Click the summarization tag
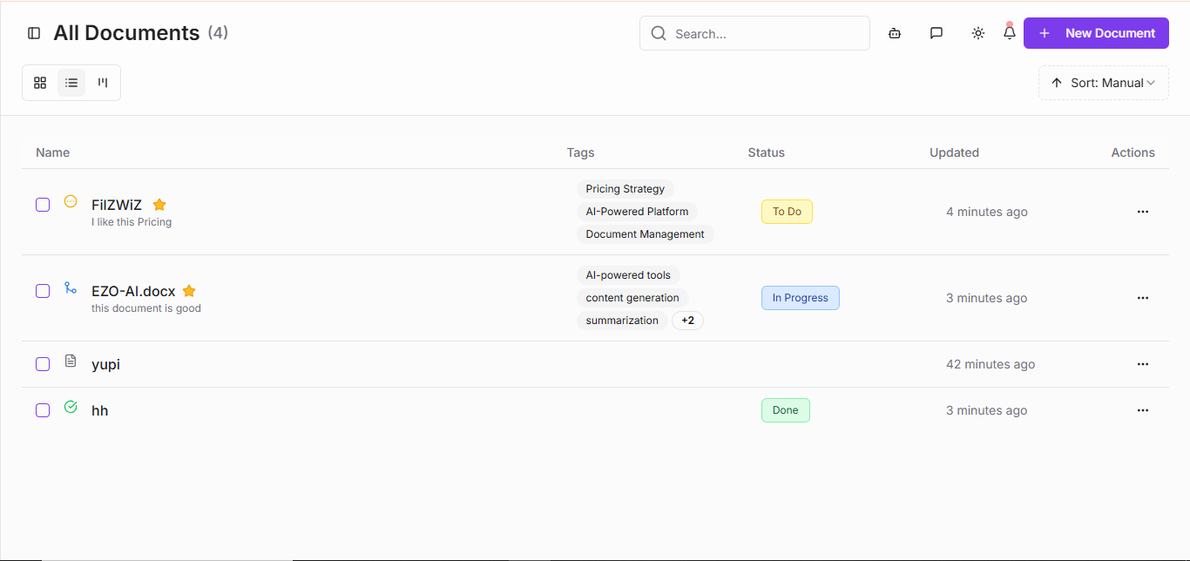The image size is (1190, 561). [622, 321]
